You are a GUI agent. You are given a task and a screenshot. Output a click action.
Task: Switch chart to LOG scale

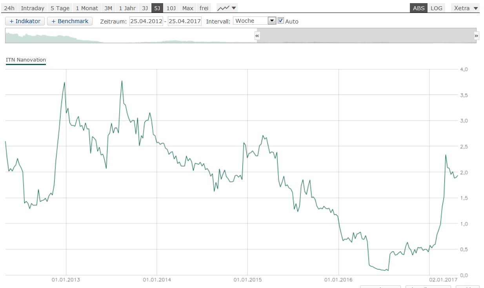coord(436,8)
